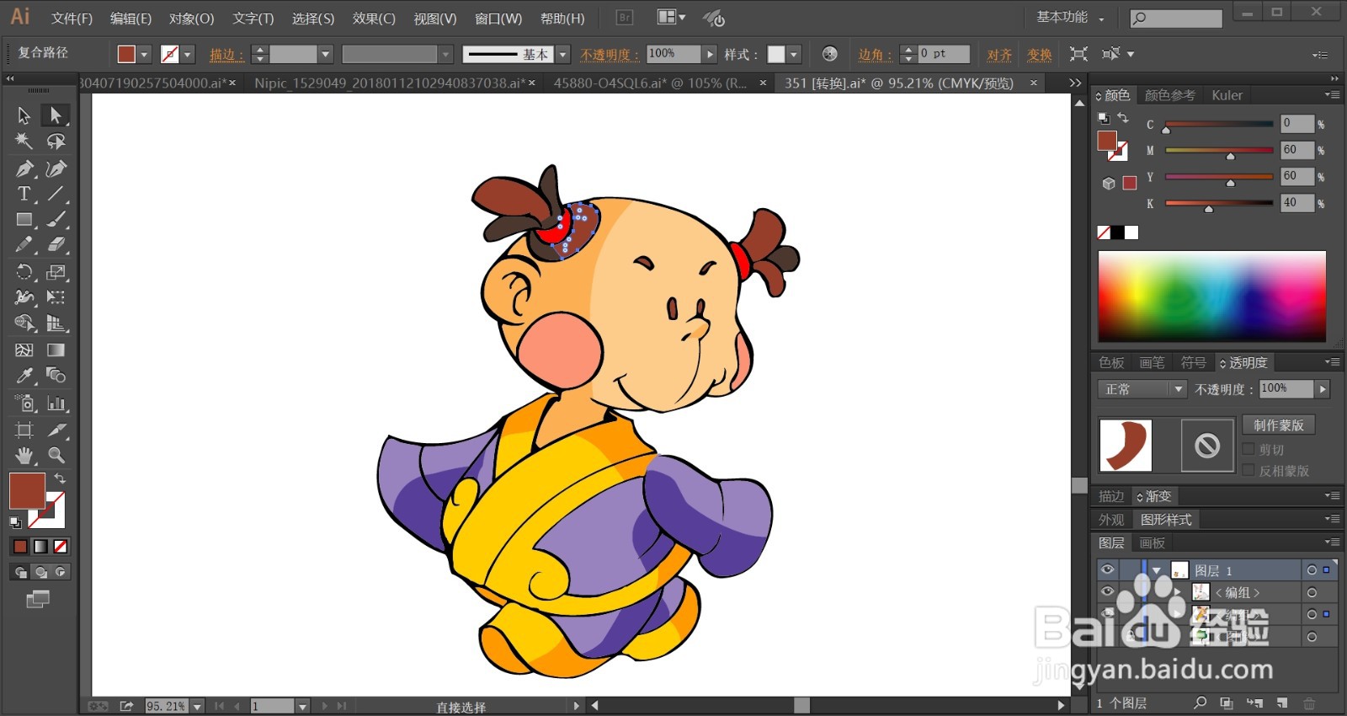The width and height of the screenshot is (1347, 716).
Task: Click the 不透明度 link in control bar
Action: point(610,55)
